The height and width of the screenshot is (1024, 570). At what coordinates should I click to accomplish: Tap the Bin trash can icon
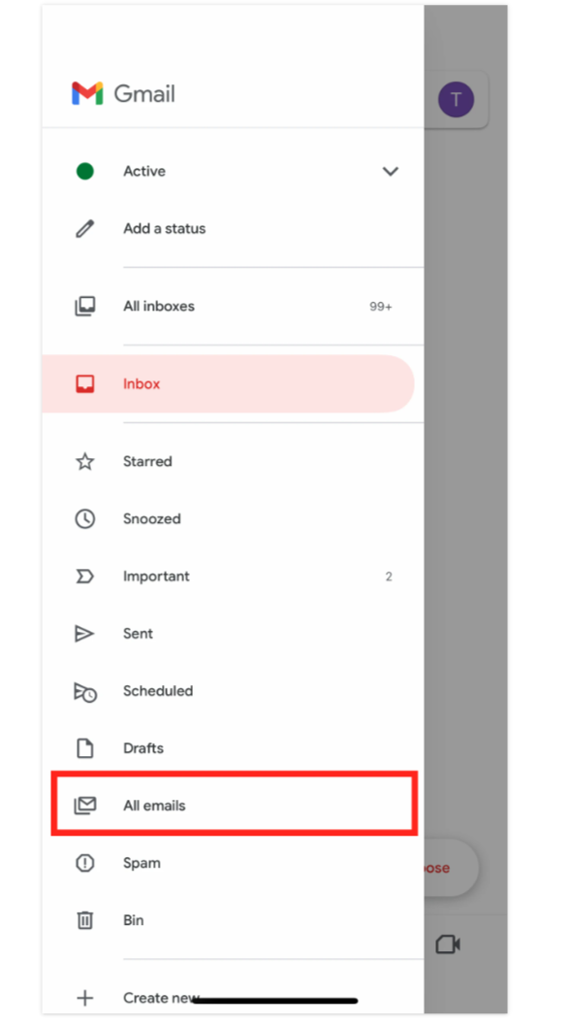[x=84, y=921]
